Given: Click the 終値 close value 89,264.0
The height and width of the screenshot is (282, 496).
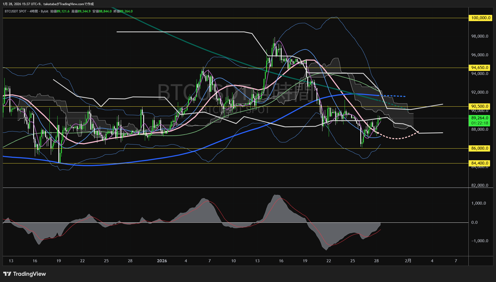Looking at the screenshot, I should [126, 11].
